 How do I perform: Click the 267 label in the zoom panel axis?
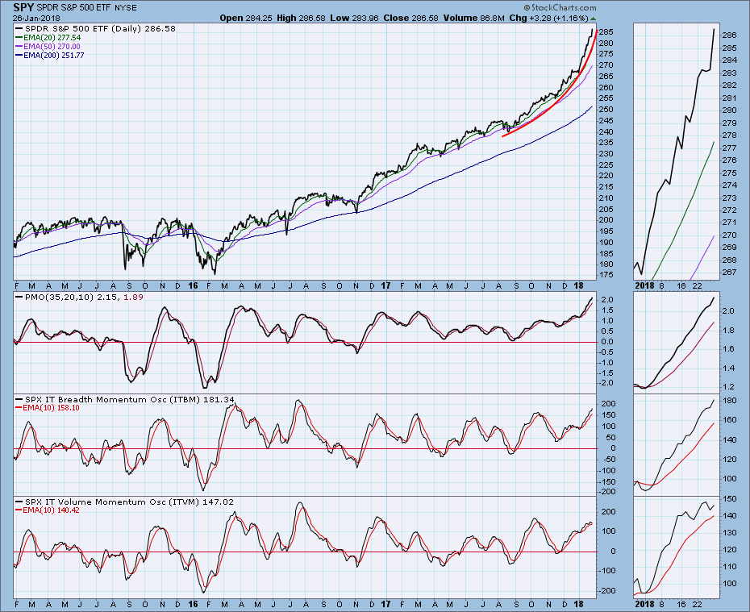[729, 273]
